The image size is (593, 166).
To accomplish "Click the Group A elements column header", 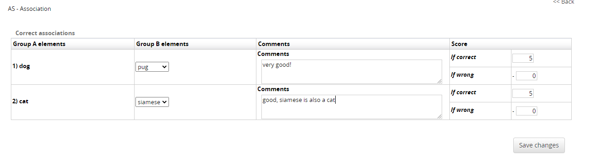I will pyautogui.click(x=39, y=44).
